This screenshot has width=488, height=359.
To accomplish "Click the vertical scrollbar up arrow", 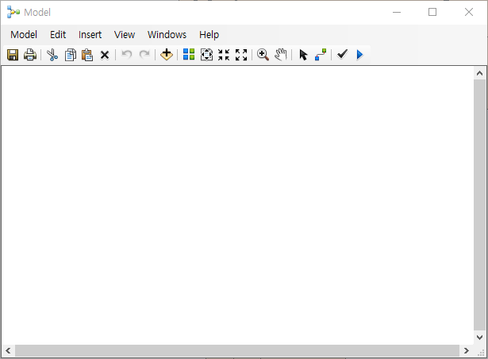I will (479, 74).
